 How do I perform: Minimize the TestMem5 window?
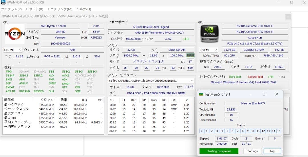(x=251, y=94)
